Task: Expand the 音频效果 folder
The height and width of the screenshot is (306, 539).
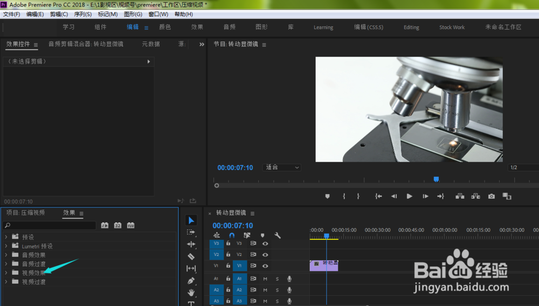Action: [x=6, y=255]
